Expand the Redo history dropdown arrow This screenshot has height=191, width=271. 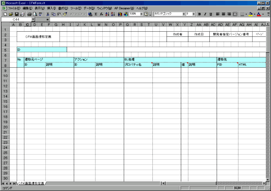pyautogui.click(x=84, y=14)
